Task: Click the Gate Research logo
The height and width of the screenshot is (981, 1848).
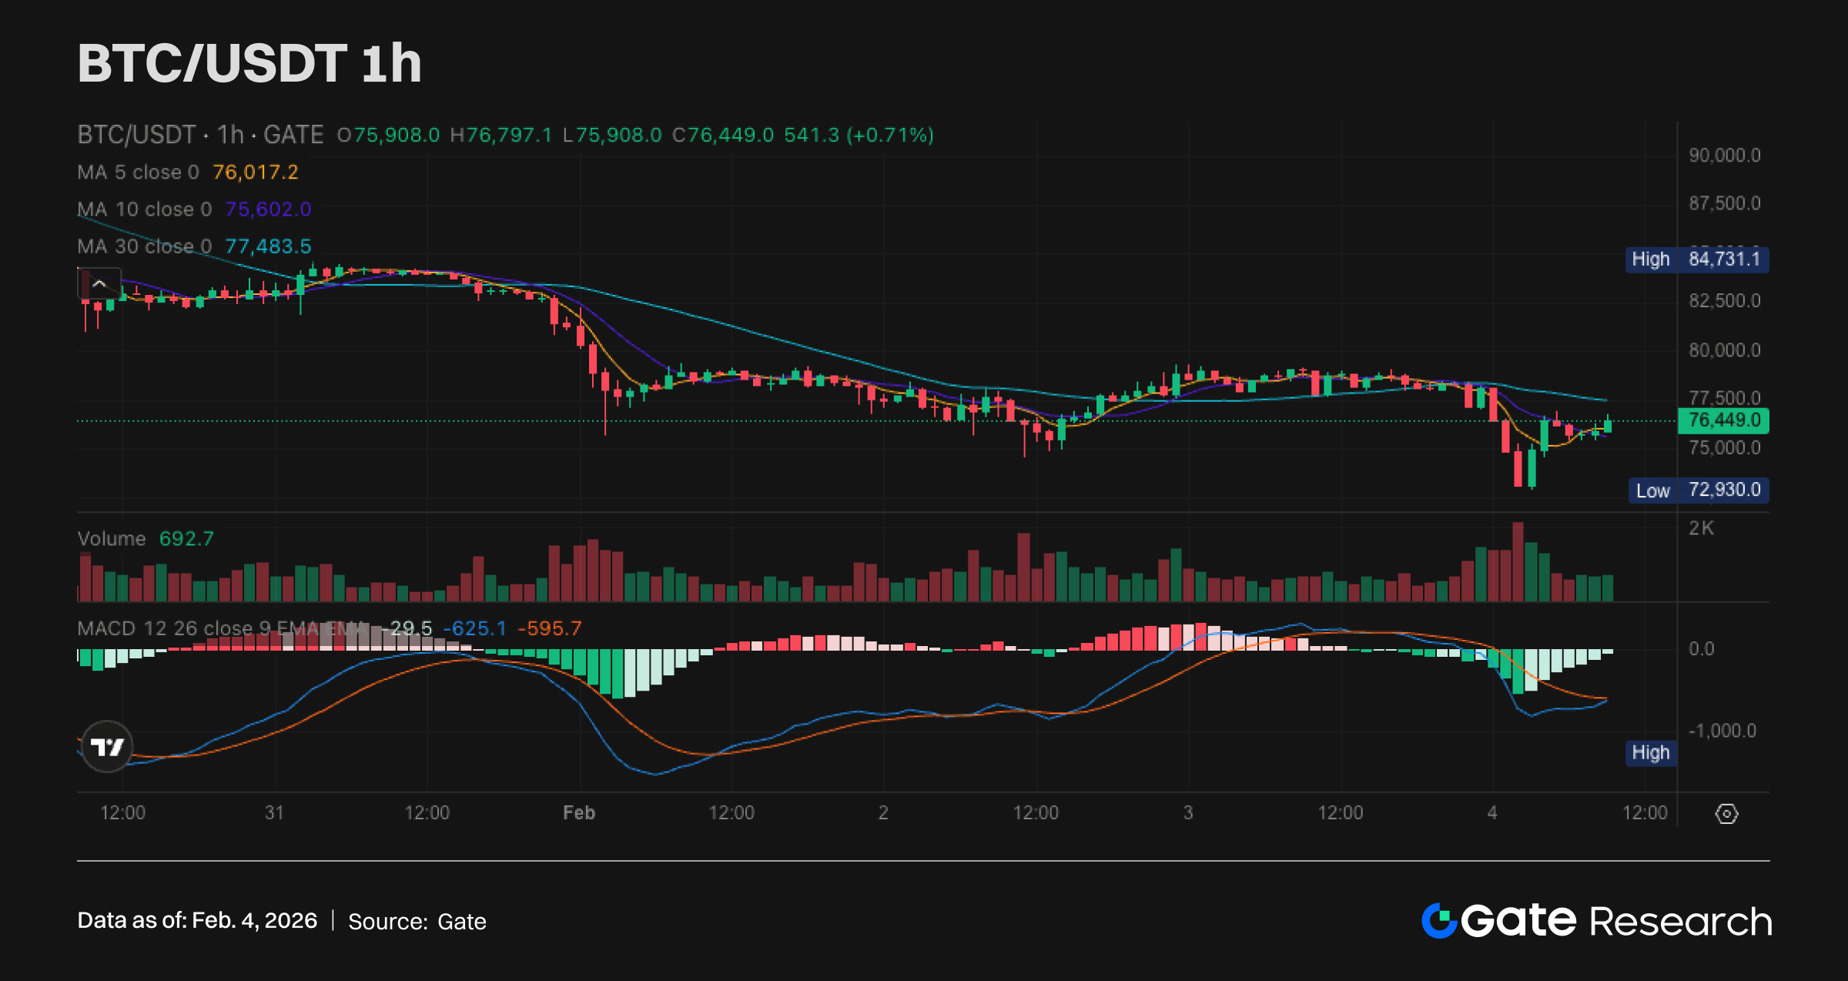Action: [1596, 921]
